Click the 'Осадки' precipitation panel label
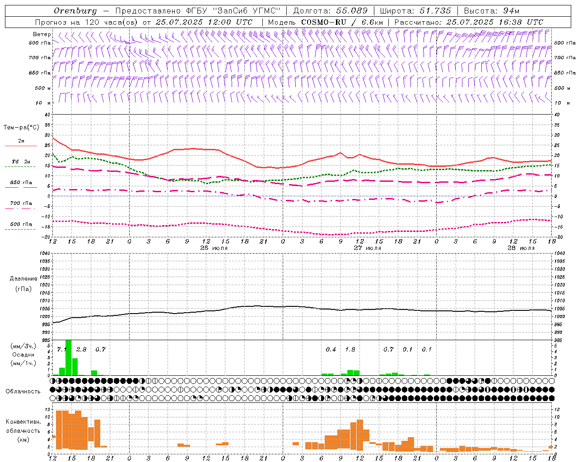This screenshot has height=462, width=578. 23,355
